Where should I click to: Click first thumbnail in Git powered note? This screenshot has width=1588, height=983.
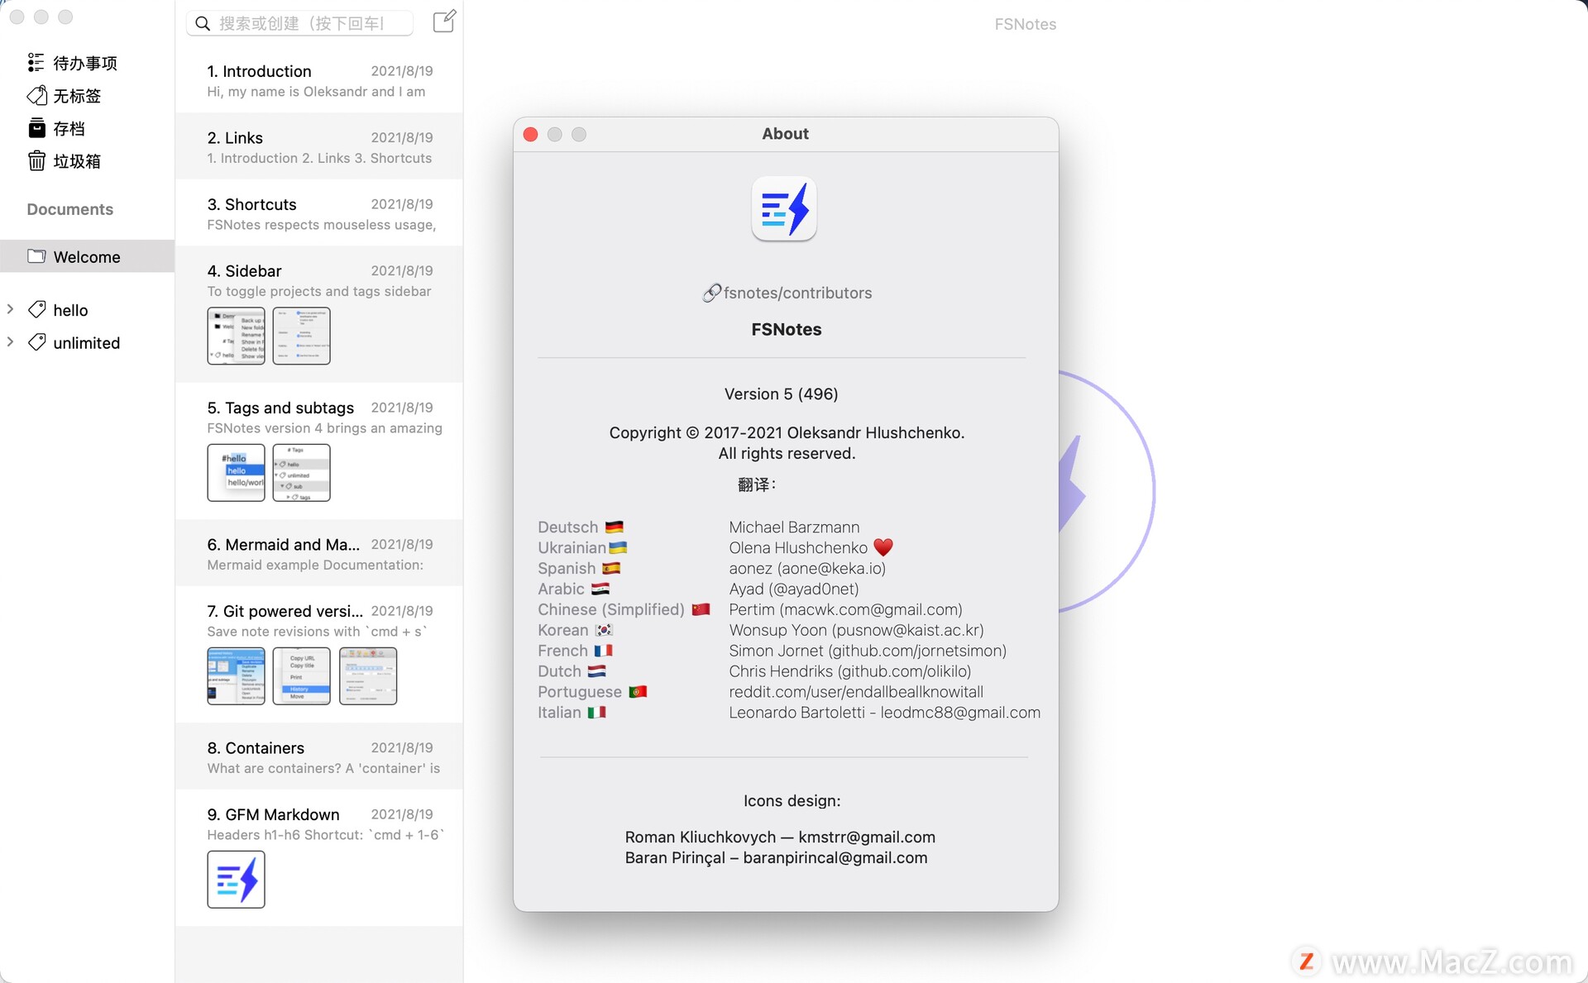[x=236, y=676]
